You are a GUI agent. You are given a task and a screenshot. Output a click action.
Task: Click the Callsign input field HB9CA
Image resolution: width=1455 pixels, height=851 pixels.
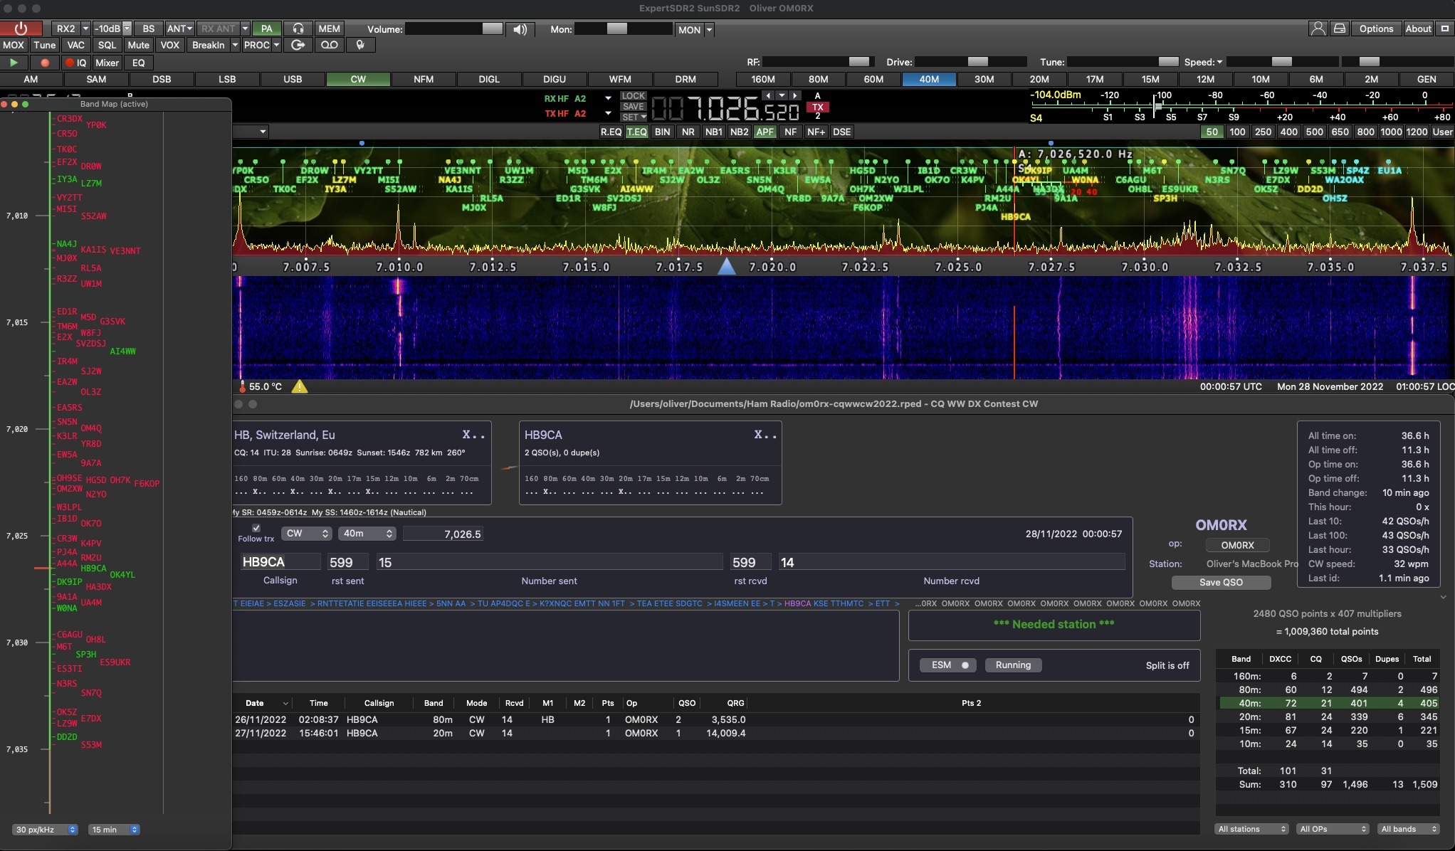[x=280, y=561]
